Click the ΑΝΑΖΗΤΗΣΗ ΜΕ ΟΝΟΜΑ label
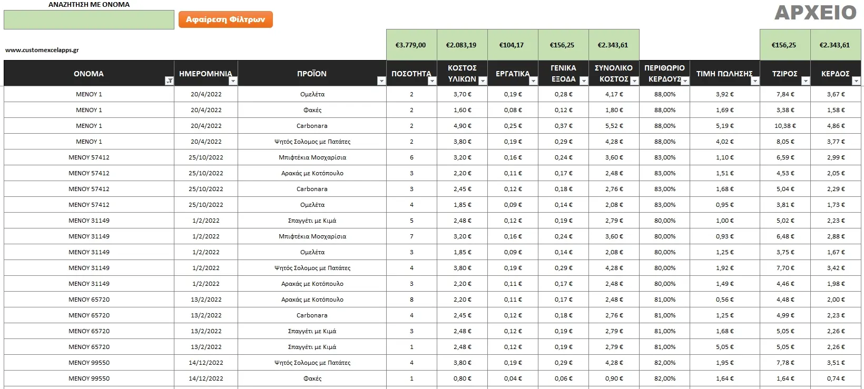Screen dimensions: 864x389 point(89,4)
